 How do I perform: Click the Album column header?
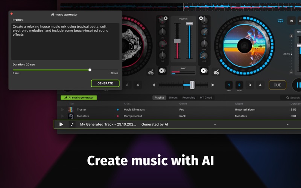point(239,104)
